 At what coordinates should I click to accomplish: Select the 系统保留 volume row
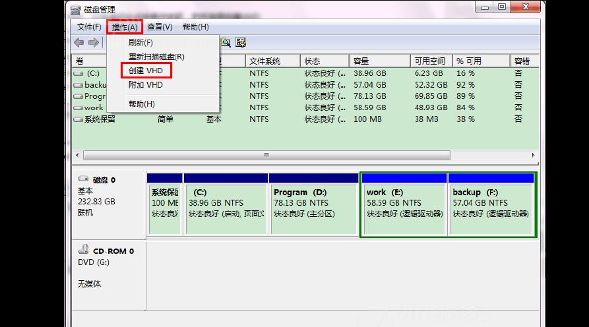305,119
